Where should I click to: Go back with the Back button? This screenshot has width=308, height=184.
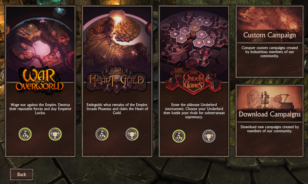point(22,174)
